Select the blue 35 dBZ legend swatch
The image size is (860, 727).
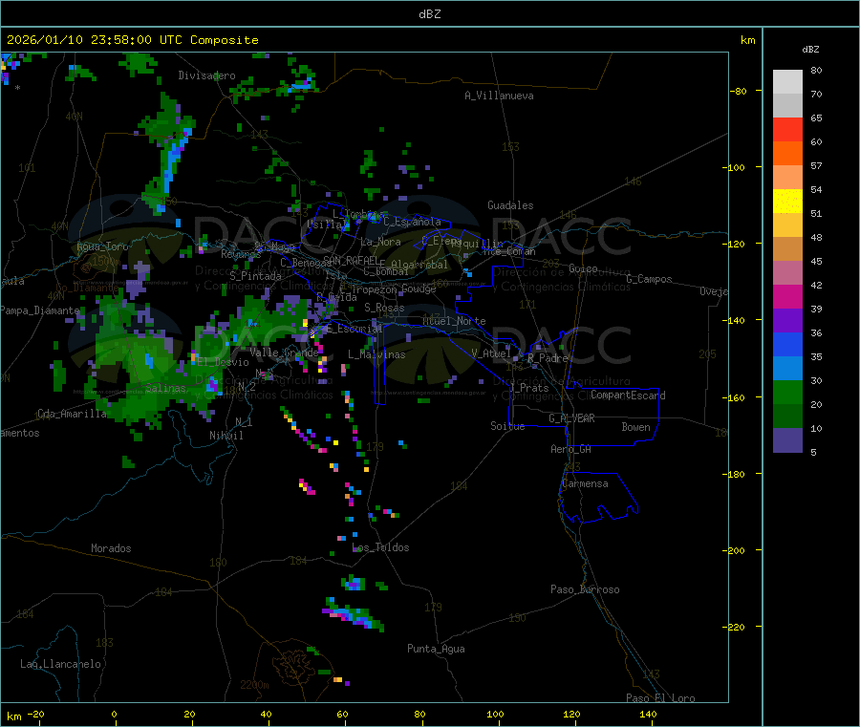[x=787, y=344]
